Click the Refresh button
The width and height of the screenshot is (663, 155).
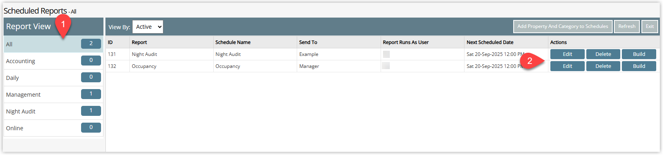[x=627, y=26]
